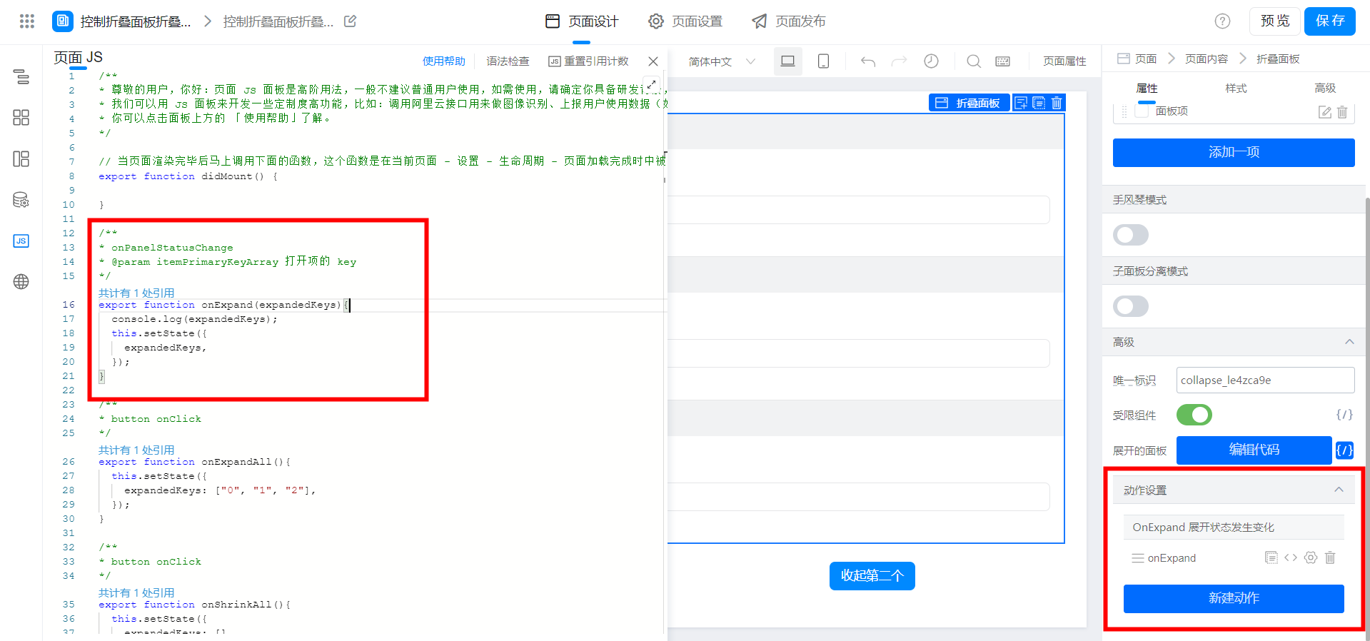
Task: Select the 属性 tab
Action: pos(1147,89)
